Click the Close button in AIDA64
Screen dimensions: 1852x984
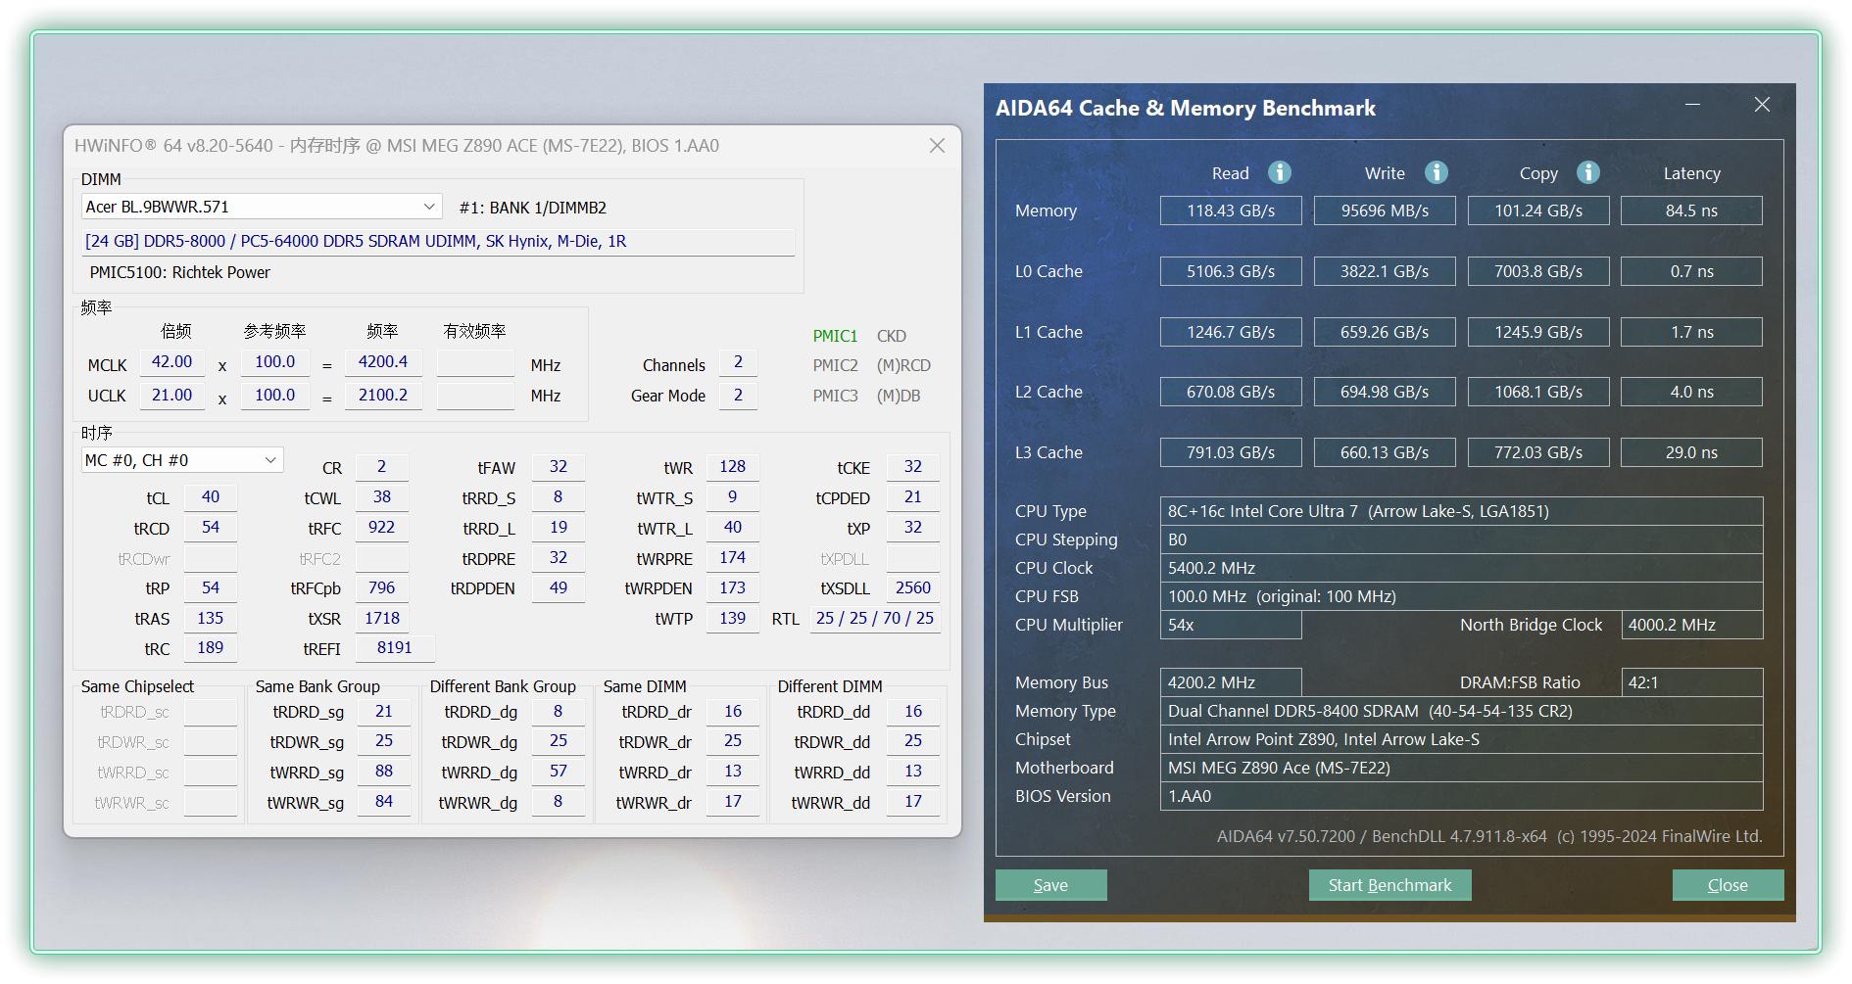(1728, 885)
